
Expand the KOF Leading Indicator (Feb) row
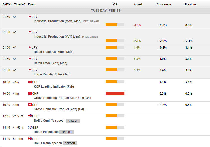pos(54,87)
